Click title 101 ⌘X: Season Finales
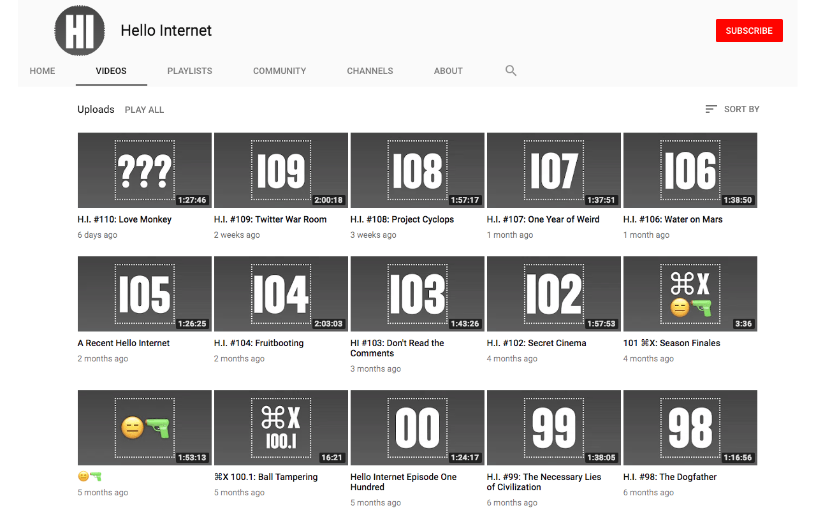Viewport: 816px width, 510px height. click(672, 343)
